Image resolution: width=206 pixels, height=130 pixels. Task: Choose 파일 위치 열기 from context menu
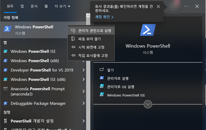point(91,39)
